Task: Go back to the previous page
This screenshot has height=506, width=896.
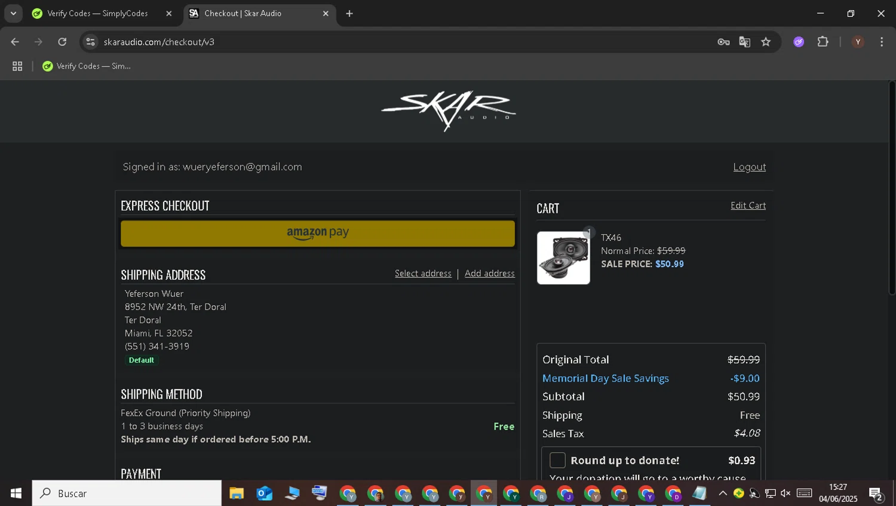Action: click(x=15, y=42)
